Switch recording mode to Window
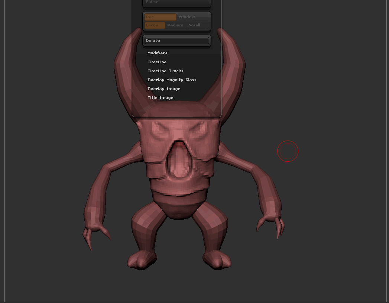 pos(192,17)
